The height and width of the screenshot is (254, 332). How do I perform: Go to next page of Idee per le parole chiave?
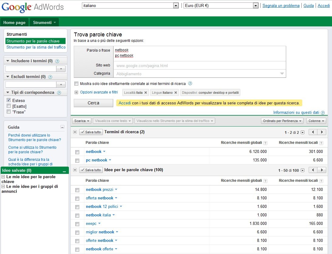(322, 170)
